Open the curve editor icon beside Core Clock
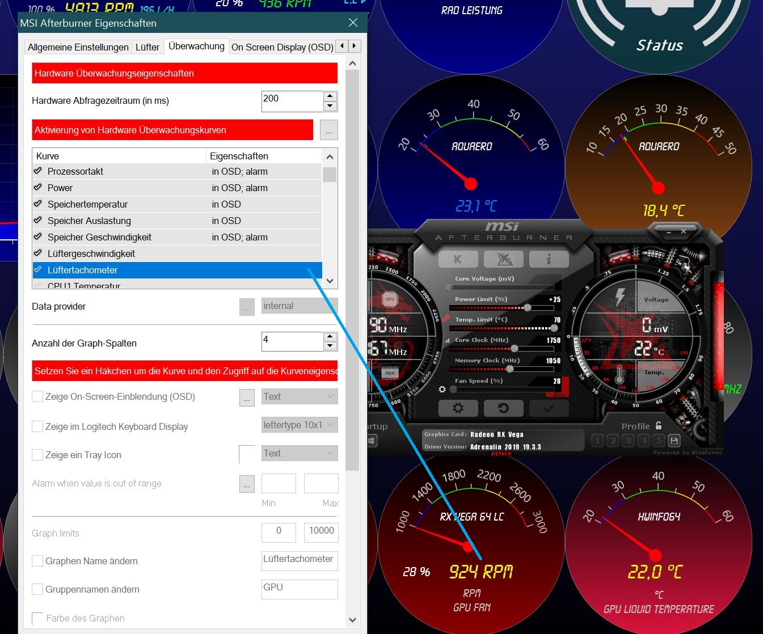 click(x=447, y=340)
